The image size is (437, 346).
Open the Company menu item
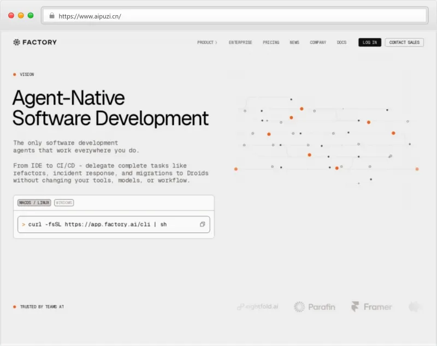point(318,42)
